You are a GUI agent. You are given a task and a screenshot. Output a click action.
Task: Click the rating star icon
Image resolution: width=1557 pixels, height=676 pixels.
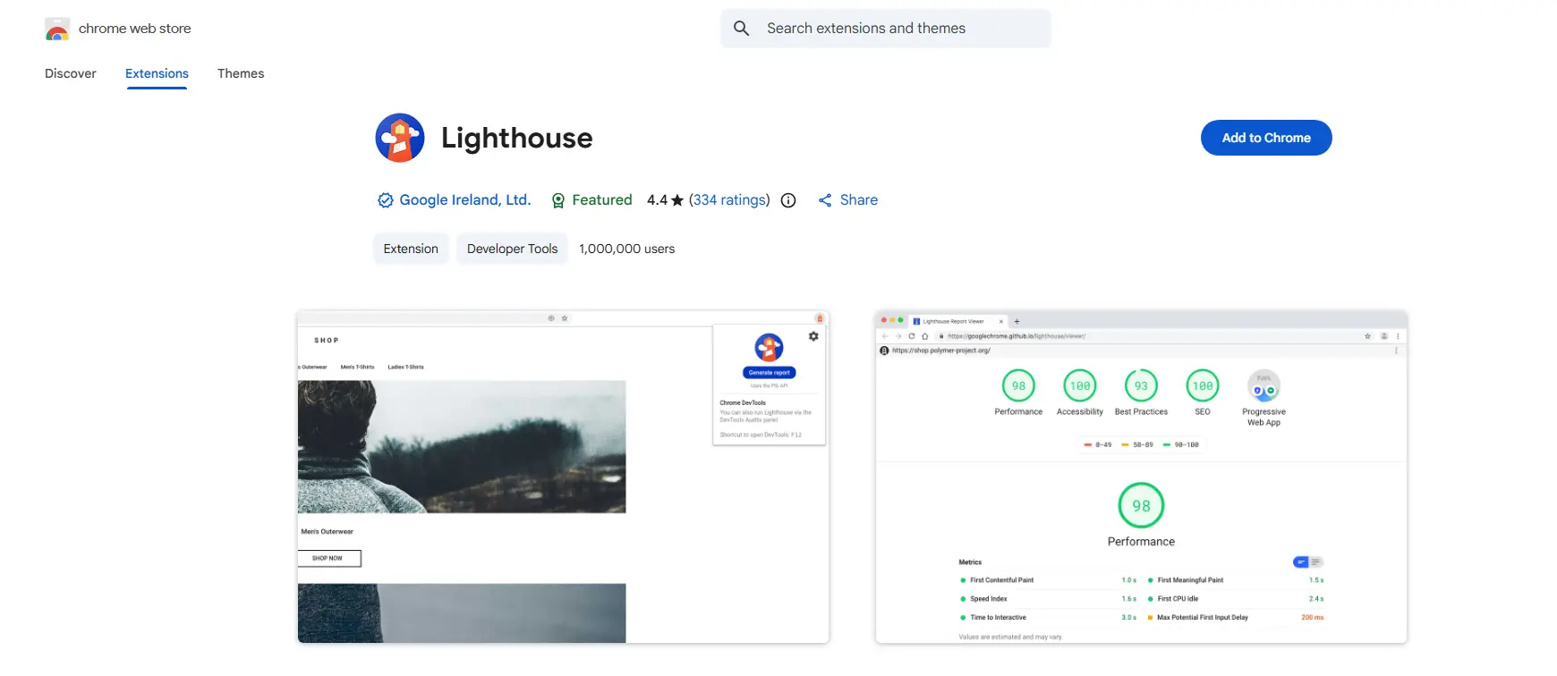tap(677, 200)
